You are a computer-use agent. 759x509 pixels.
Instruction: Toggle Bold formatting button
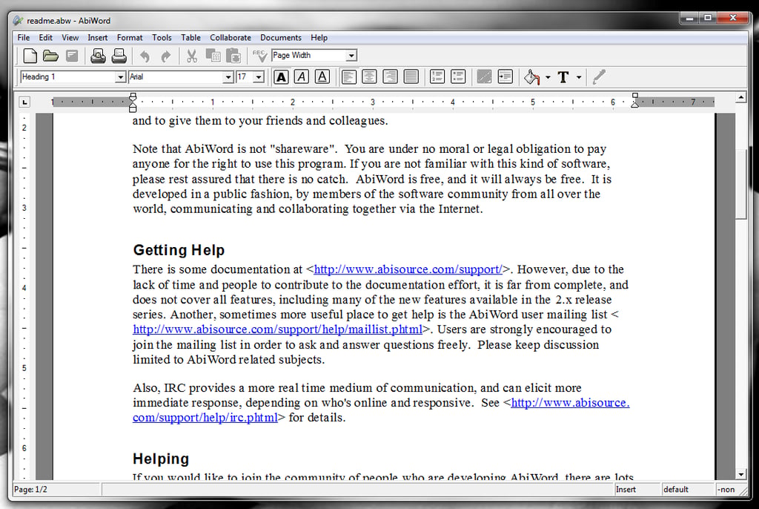281,77
